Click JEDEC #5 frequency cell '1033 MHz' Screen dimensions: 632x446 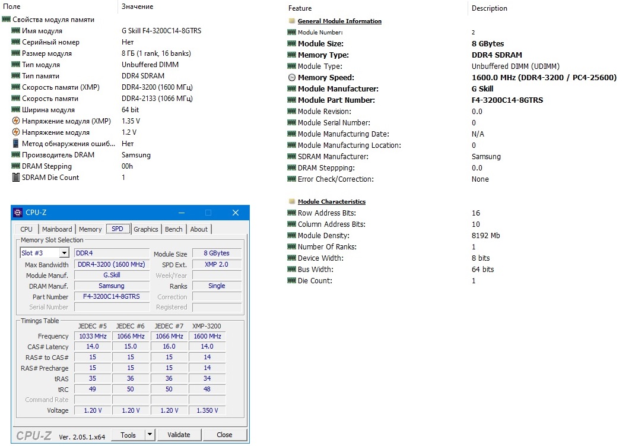(x=93, y=336)
